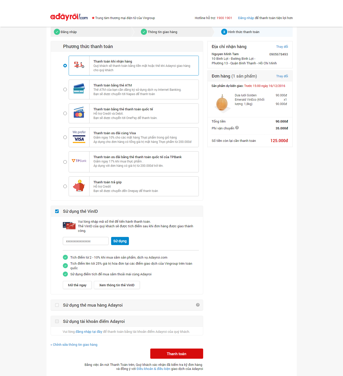The height and width of the screenshot is (376, 343).
Task: Click the piggy bank installment icon
Action: click(x=79, y=186)
